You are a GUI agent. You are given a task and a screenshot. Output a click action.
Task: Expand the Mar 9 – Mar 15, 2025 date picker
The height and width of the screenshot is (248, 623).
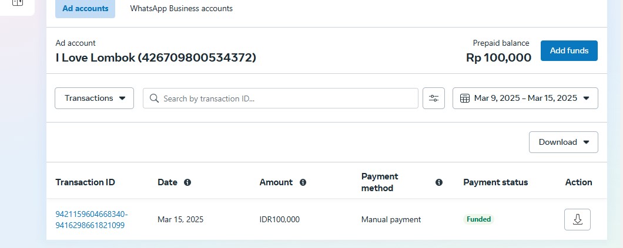pos(525,98)
